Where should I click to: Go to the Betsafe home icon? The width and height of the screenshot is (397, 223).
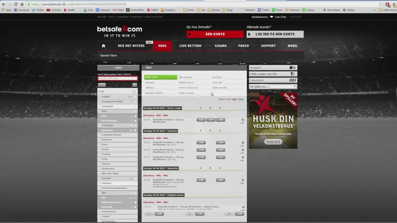click(x=104, y=46)
